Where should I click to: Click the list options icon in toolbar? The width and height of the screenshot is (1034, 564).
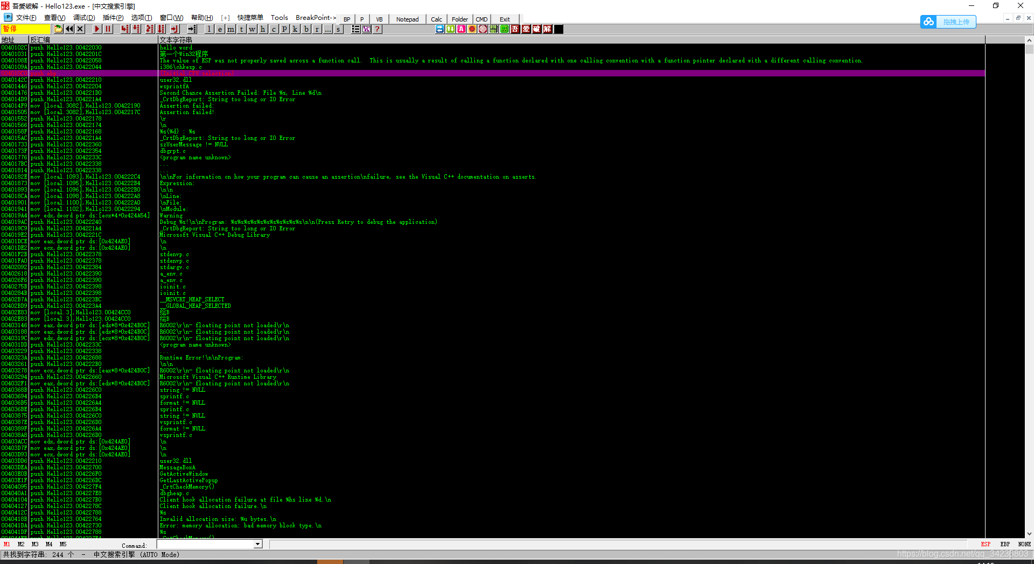click(355, 29)
